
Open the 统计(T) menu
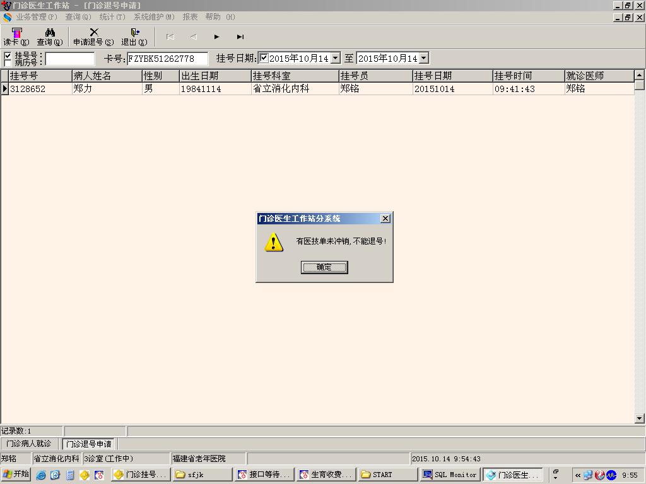112,17
